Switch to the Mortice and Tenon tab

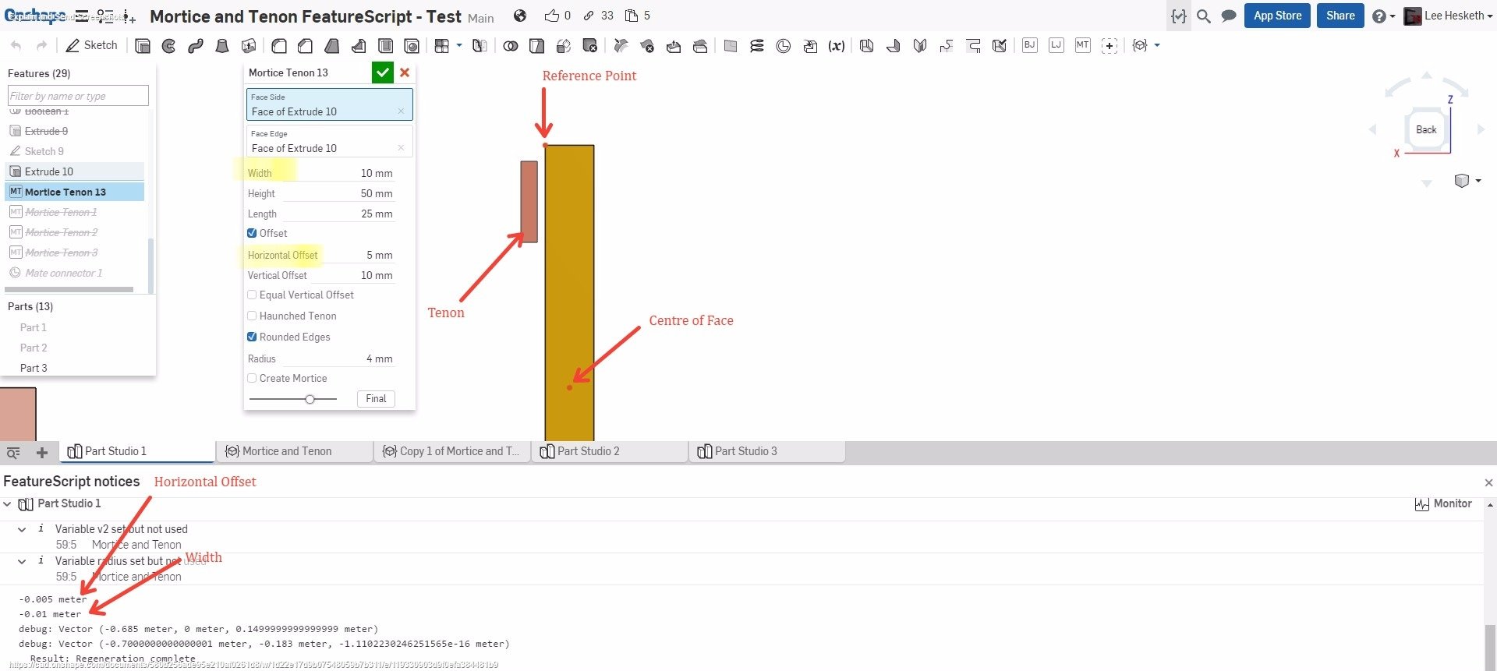(295, 451)
